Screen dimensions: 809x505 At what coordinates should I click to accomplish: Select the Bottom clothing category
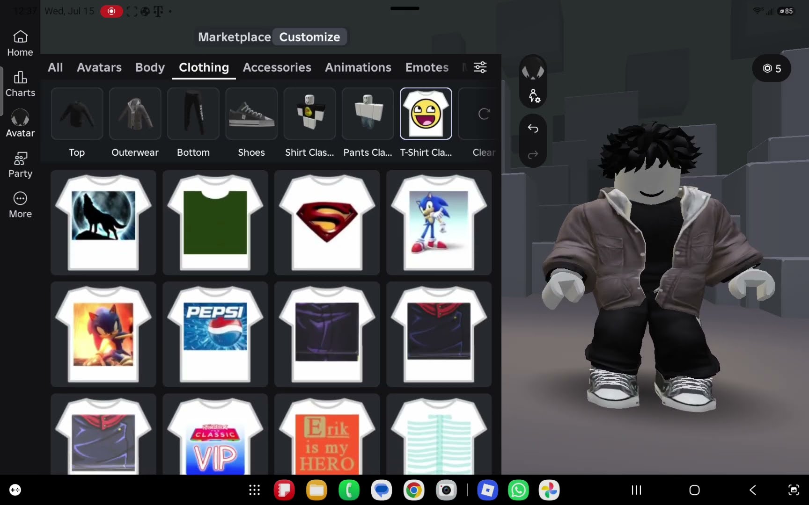pos(193,123)
